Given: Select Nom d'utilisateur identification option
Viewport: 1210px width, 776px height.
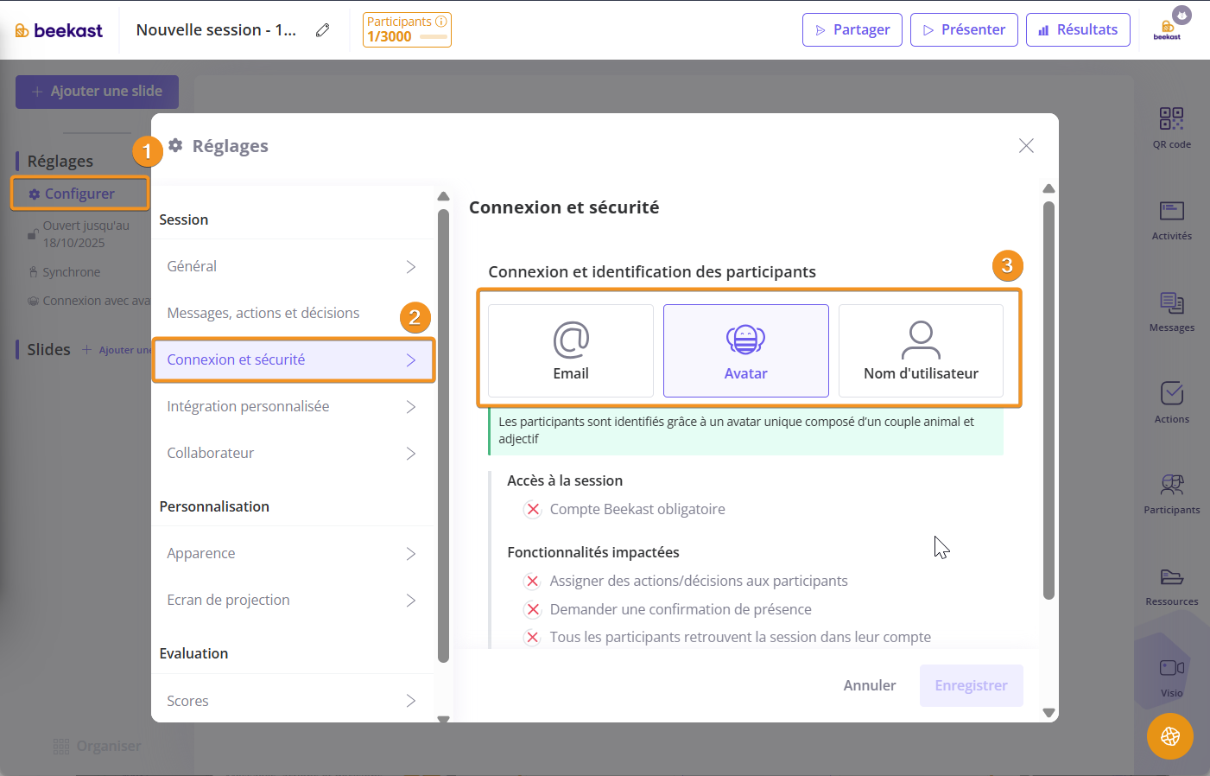Looking at the screenshot, I should pos(921,351).
